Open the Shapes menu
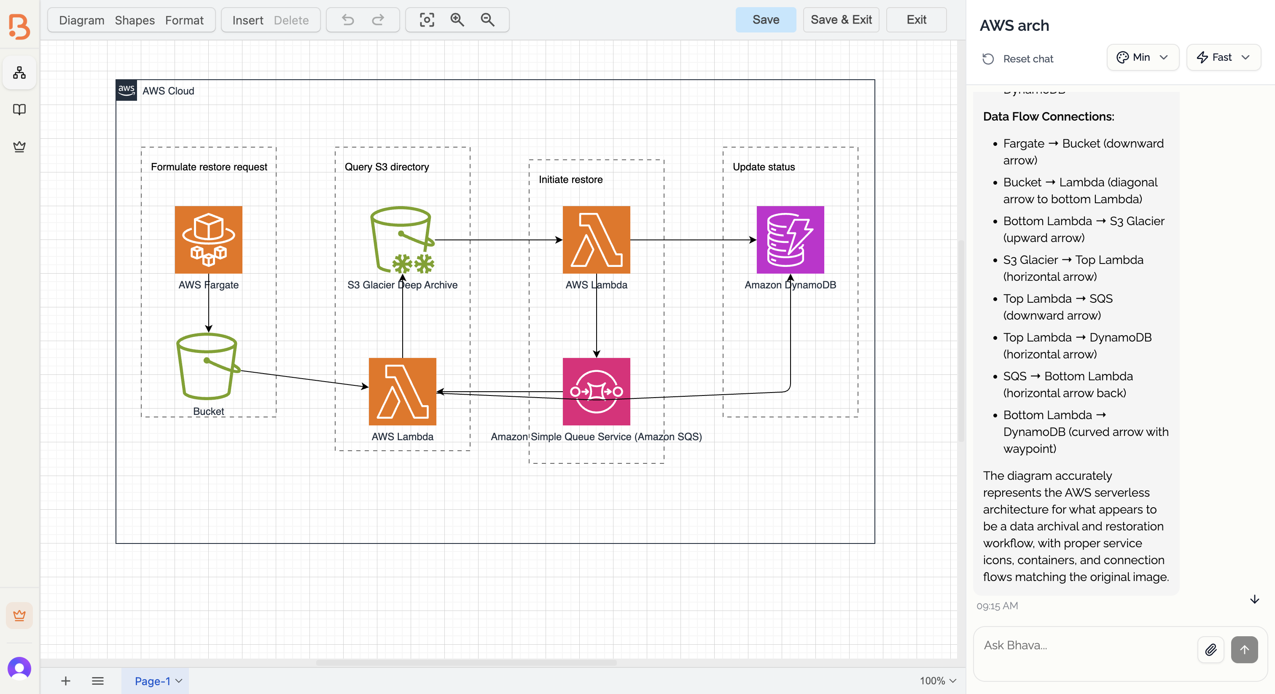The height and width of the screenshot is (694, 1275). (134, 20)
